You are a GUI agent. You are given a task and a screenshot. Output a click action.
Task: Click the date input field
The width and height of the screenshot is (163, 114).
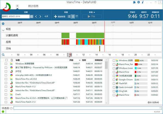pos(16,16)
